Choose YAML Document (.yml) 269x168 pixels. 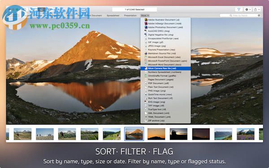click(165, 117)
